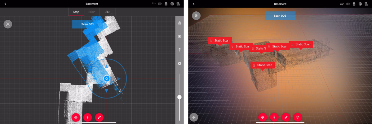Image resolution: width=372 pixels, height=124 pixels.
Task: Click the vertical slider handle on map
Action: [179, 97]
